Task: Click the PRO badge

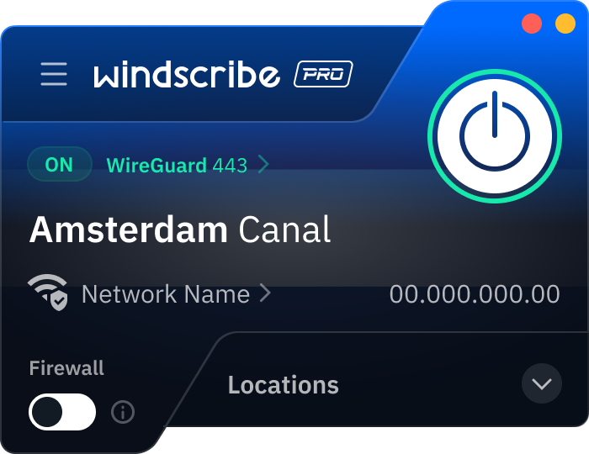Action: click(x=323, y=74)
